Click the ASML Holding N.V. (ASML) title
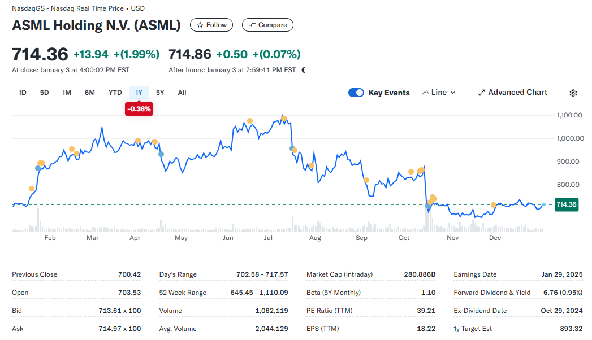This screenshot has height=340, width=592. pos(96,25)
